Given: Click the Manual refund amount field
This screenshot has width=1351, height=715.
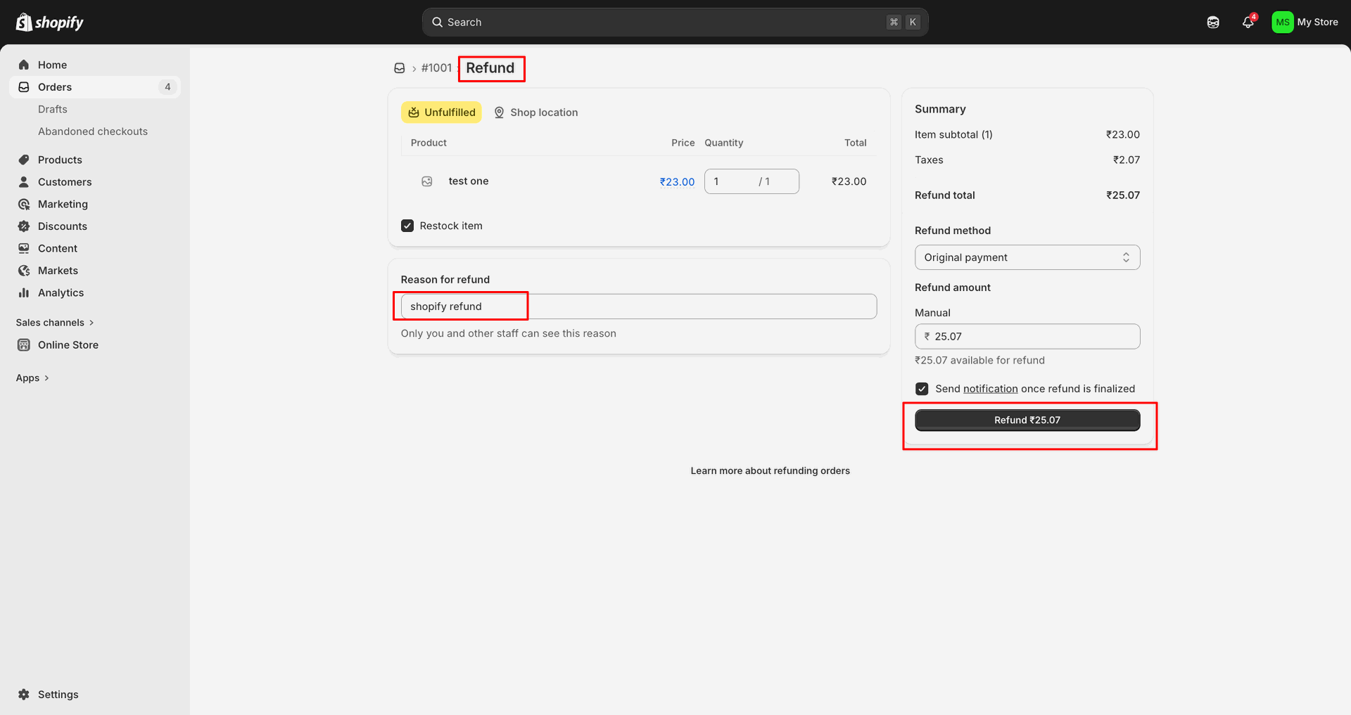Looking at the screenshot, I should pyautogui.click(x=1027, y=337).
